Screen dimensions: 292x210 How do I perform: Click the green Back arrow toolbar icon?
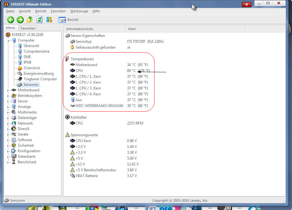(11, 20)
